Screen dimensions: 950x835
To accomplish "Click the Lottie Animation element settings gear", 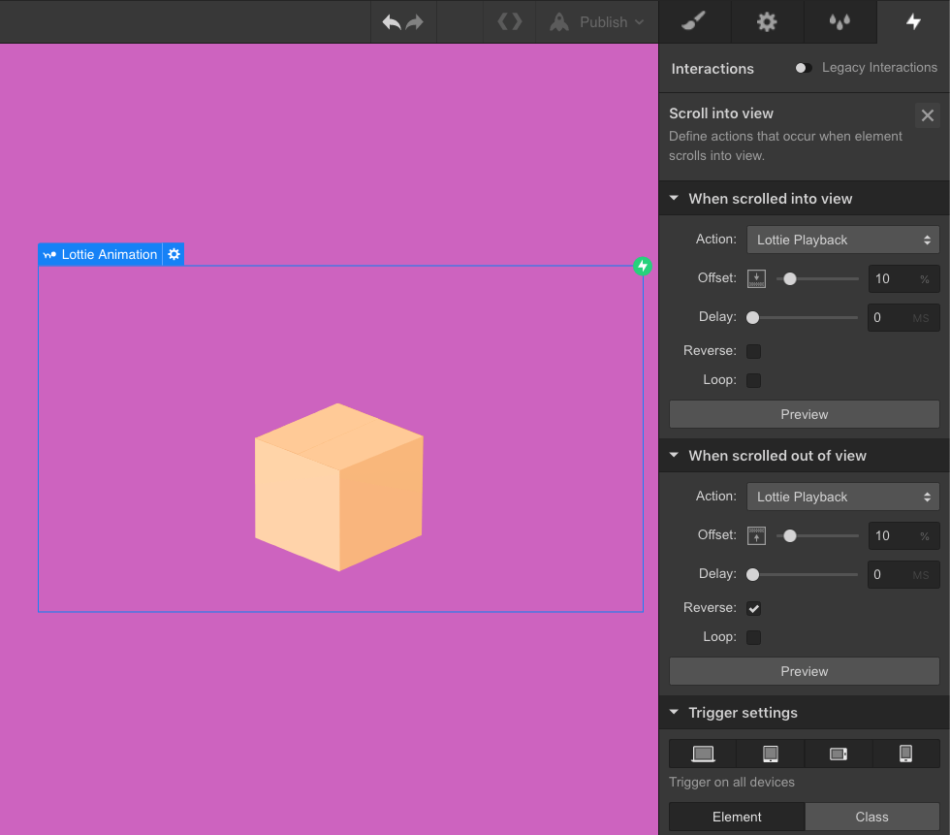I will coord(174,254).
